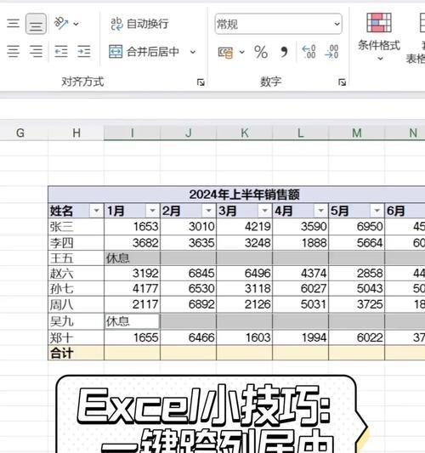Click the Comma Style icon

[284, 53]
